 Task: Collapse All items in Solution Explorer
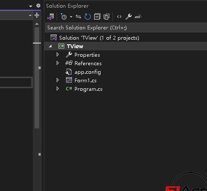coord(97,17)
